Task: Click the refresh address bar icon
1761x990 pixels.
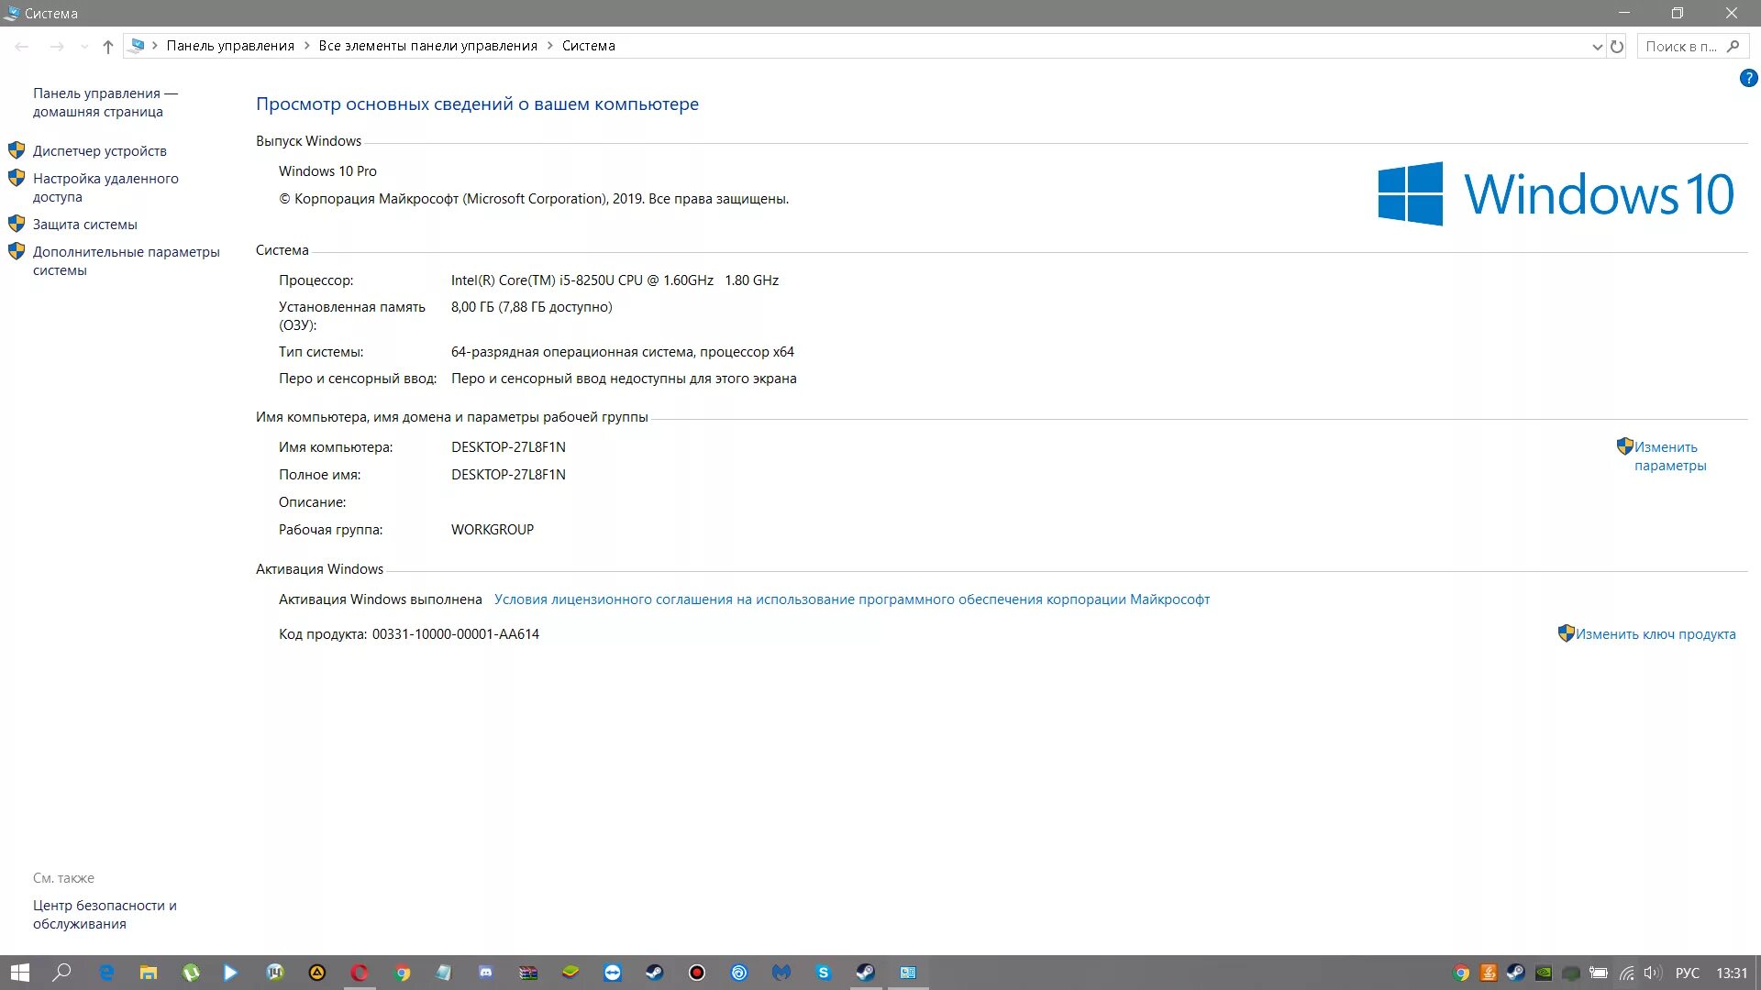Action: (x=1617, y=47)
